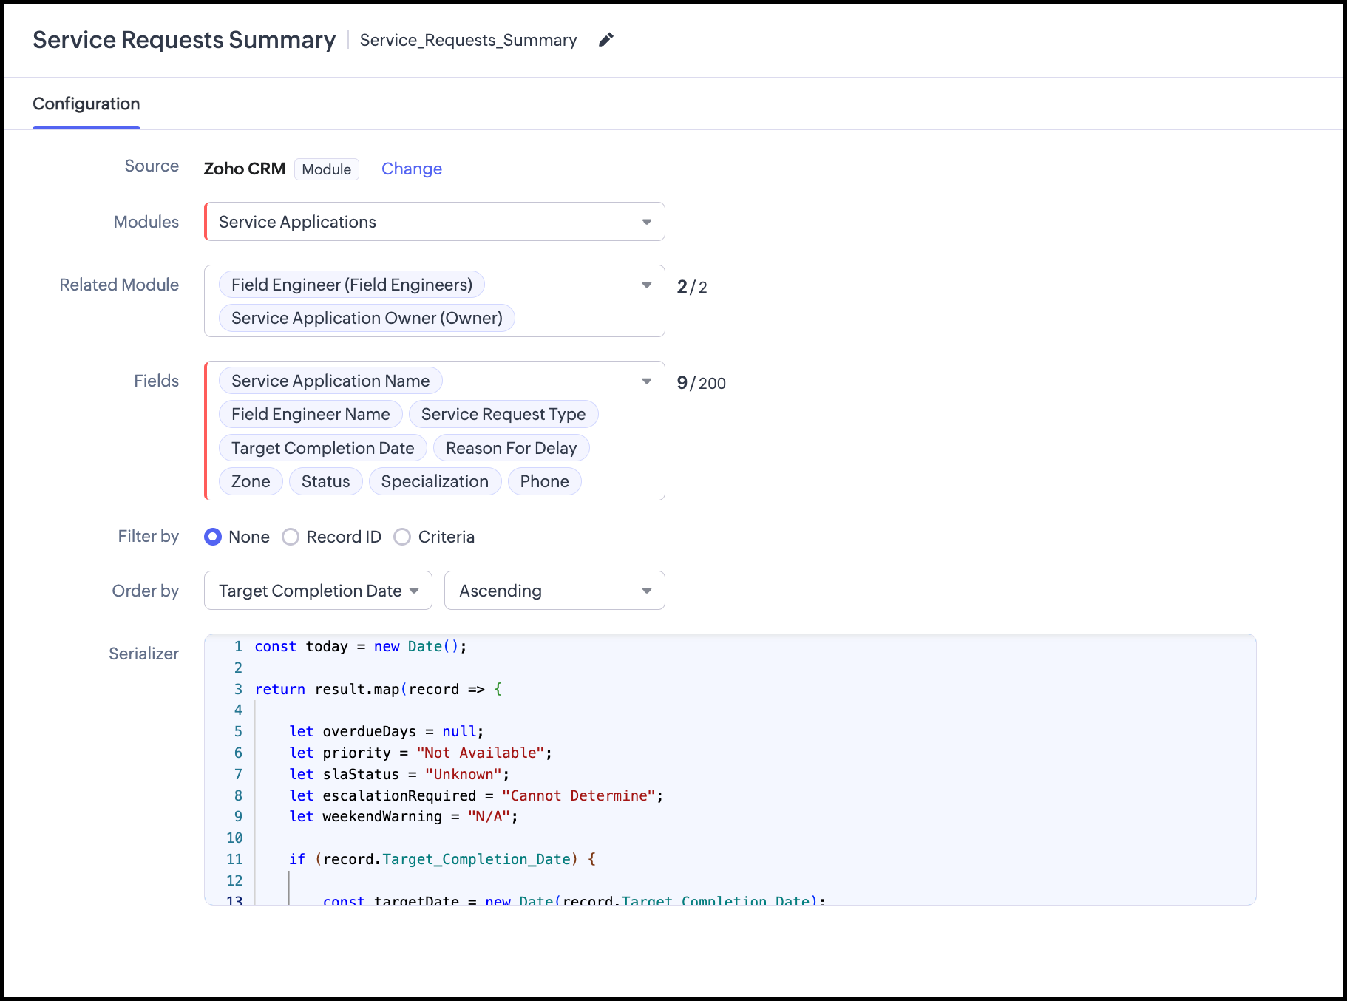Click the if record.Target_Completion_Date code line
The width and height of the screenshot is (1347, 1001).
coord(442,859)
